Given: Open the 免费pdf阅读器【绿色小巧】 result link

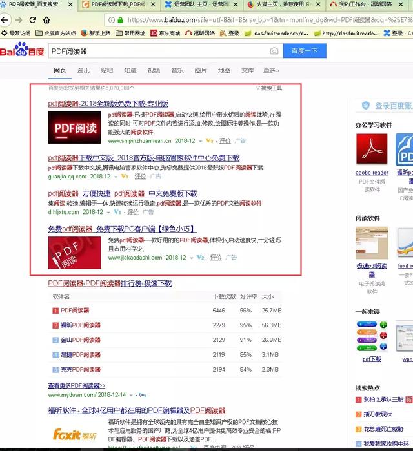Looking at the screenshot, I should 123,229.
